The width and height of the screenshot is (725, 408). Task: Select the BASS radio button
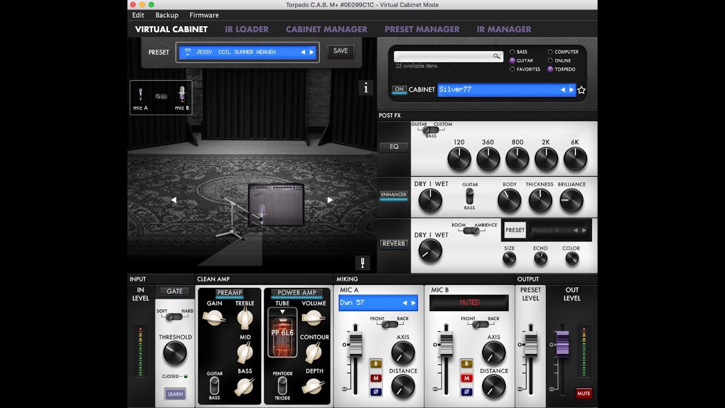(x=513, y=52)
